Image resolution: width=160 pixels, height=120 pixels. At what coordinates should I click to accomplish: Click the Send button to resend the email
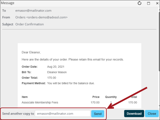click(x=98, y=114)
